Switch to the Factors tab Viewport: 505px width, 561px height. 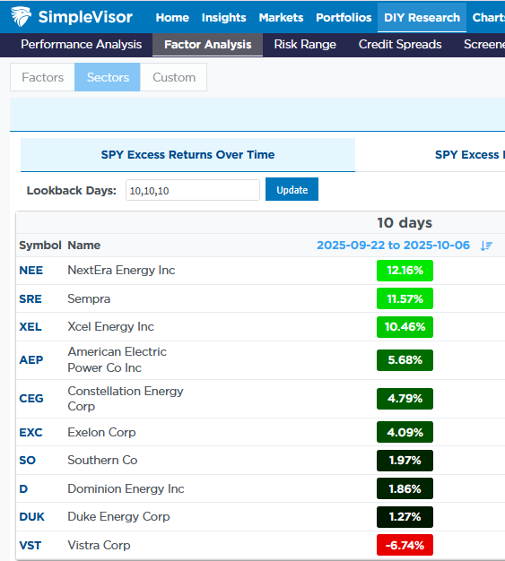click(43, 77)
